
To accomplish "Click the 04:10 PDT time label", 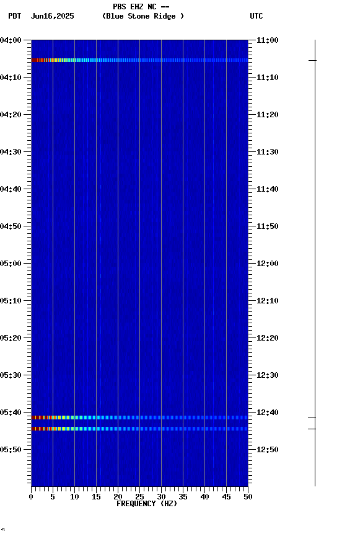I will point(11,78).
